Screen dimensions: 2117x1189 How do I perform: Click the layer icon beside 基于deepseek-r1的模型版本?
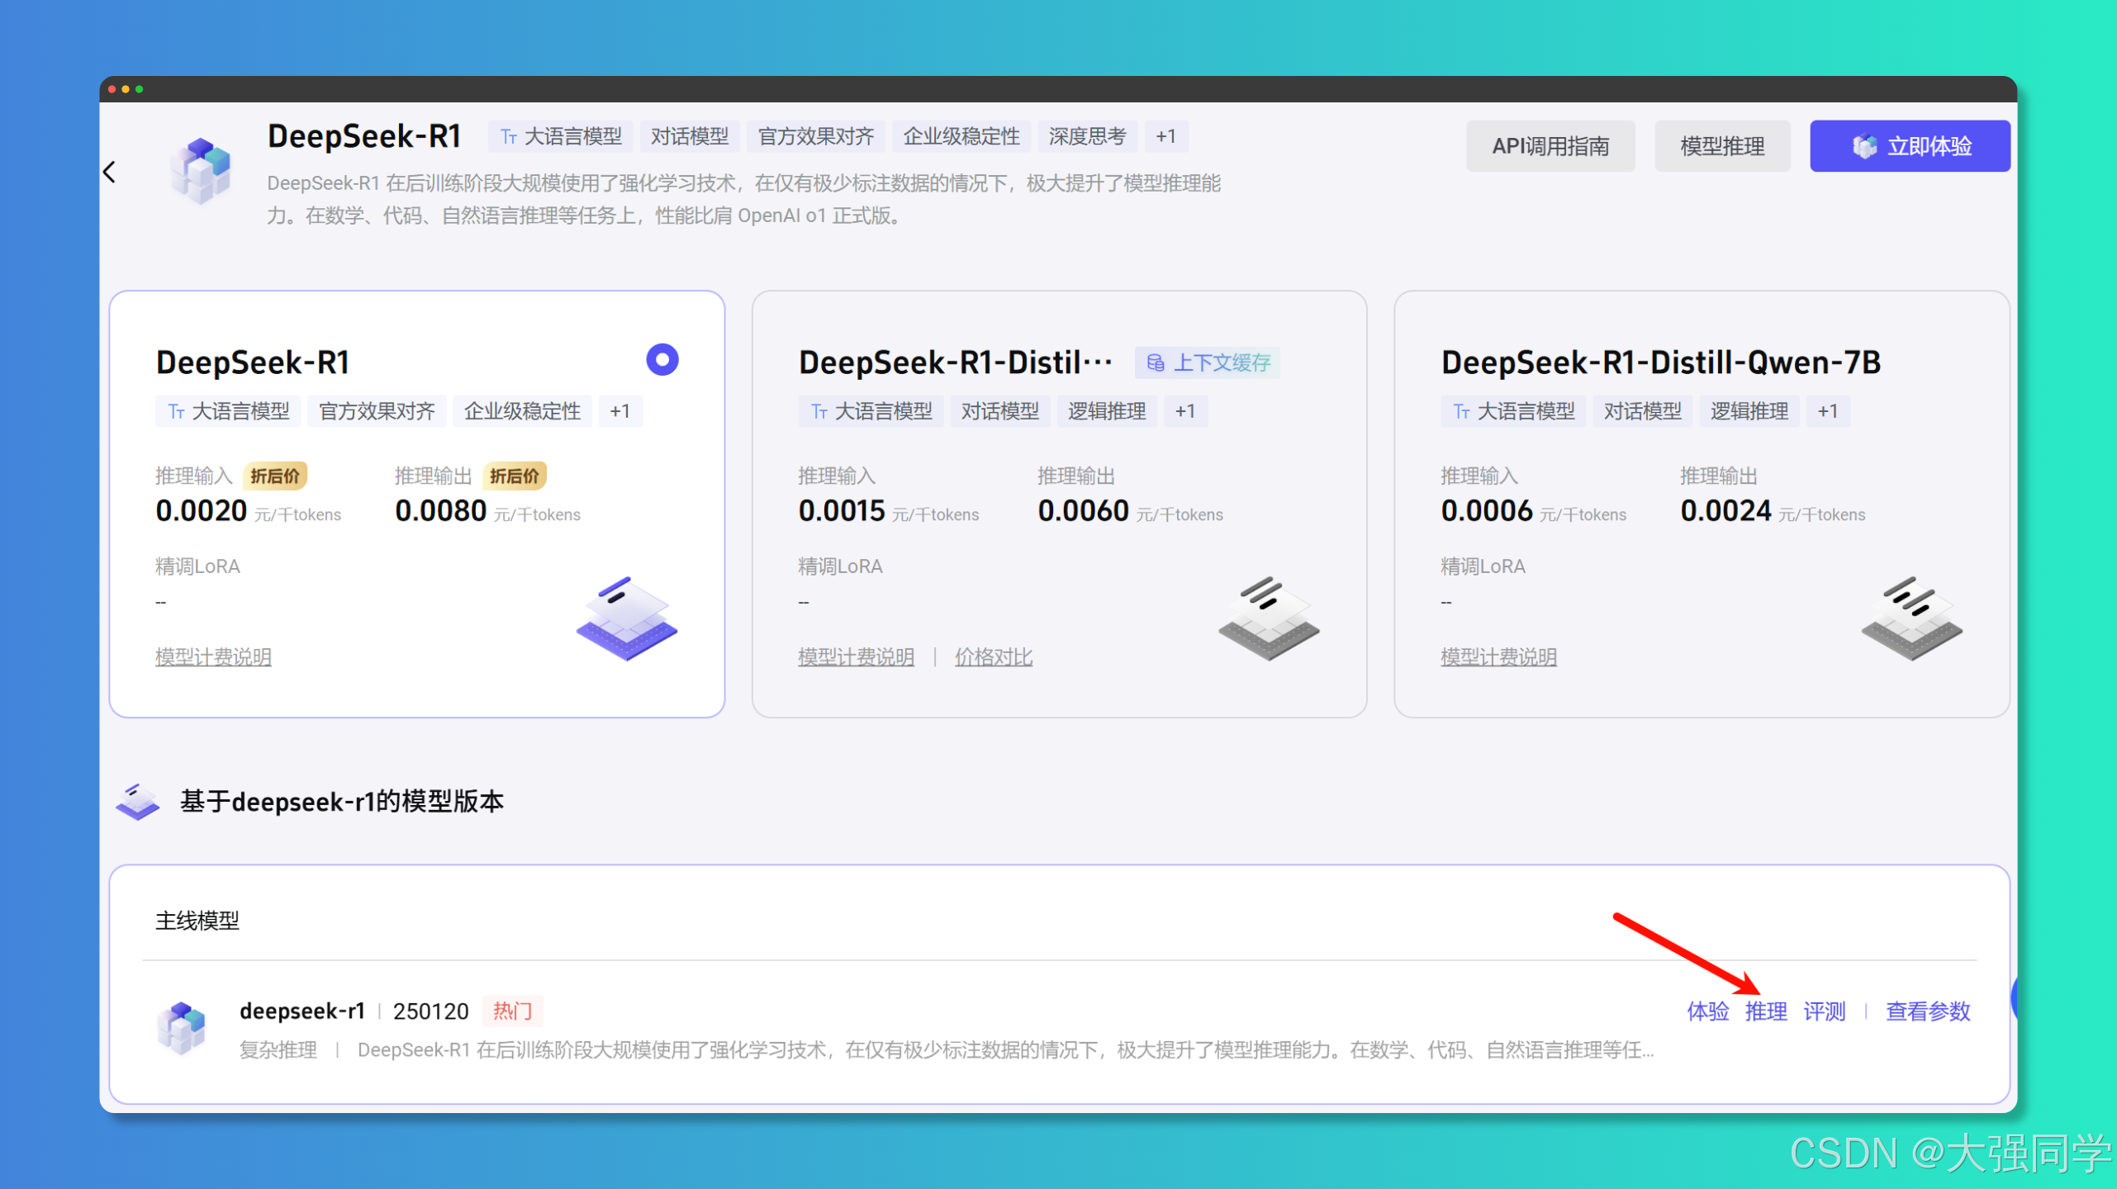(x=138, y=801)
